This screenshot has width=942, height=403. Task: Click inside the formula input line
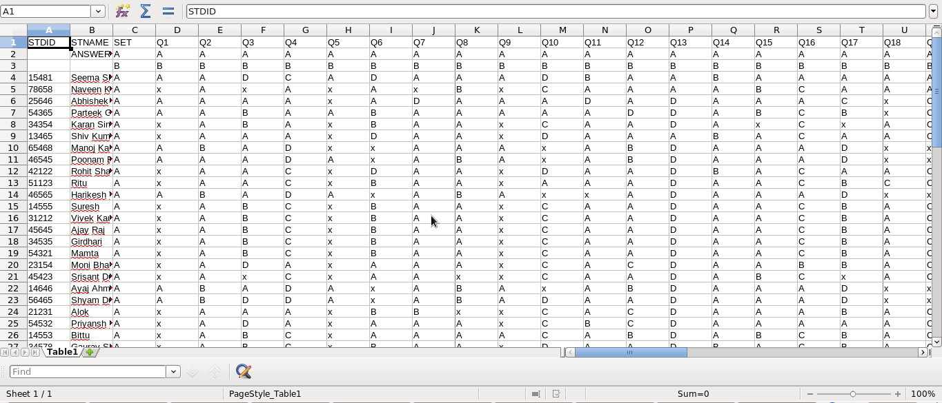pyautogui.click(x=483, y=11)
